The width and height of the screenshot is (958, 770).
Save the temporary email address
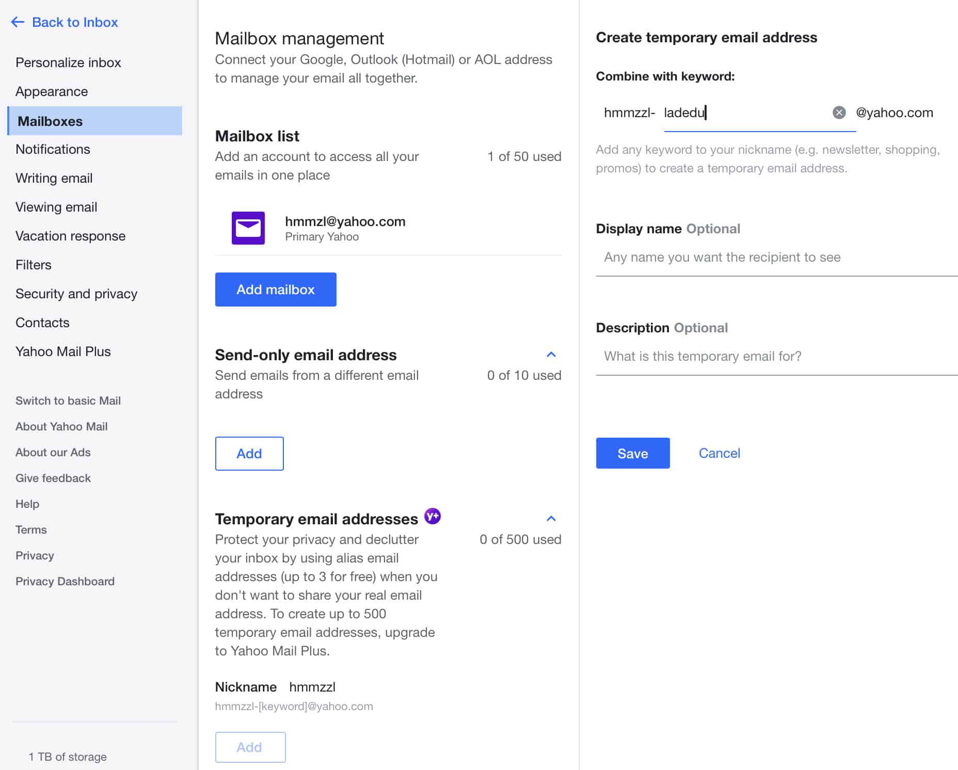[632, 453]
